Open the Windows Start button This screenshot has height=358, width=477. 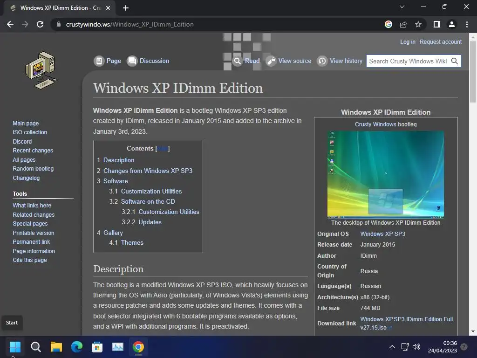click(15, 347)
